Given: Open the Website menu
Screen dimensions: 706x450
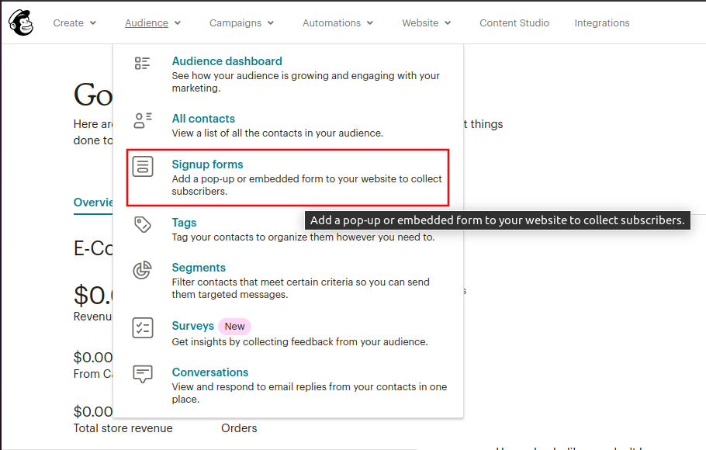Looking at the screenshot, I should (420, 23).
